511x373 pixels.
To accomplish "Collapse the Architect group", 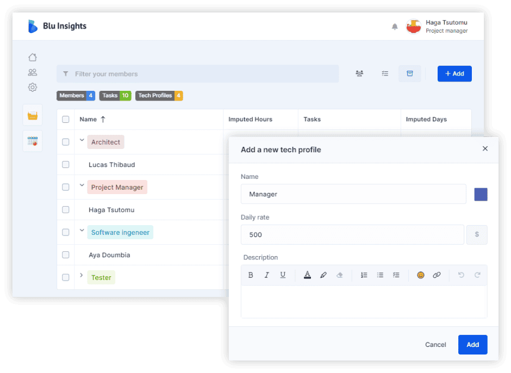I will pos(82,140).
